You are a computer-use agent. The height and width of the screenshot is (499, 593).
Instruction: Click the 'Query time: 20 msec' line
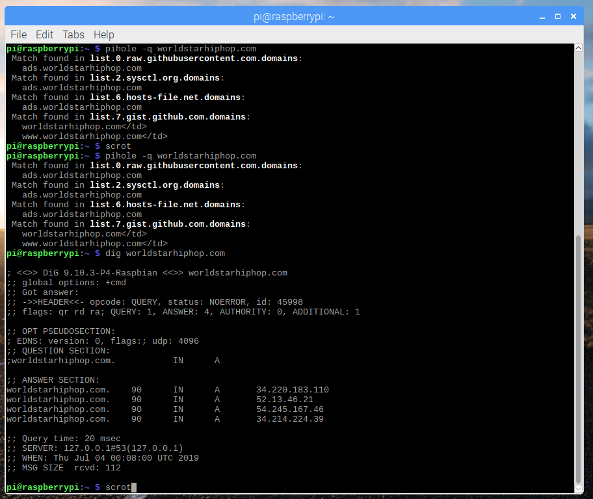tap(64, 439)
